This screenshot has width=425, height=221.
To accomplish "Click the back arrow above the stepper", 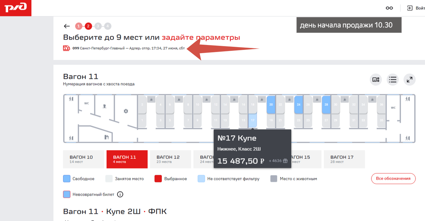I will click(x=66, y=26).
